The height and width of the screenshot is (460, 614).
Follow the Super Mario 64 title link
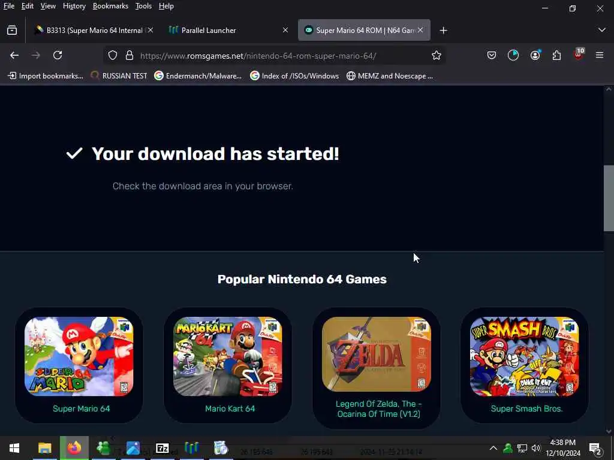(82, 408)
